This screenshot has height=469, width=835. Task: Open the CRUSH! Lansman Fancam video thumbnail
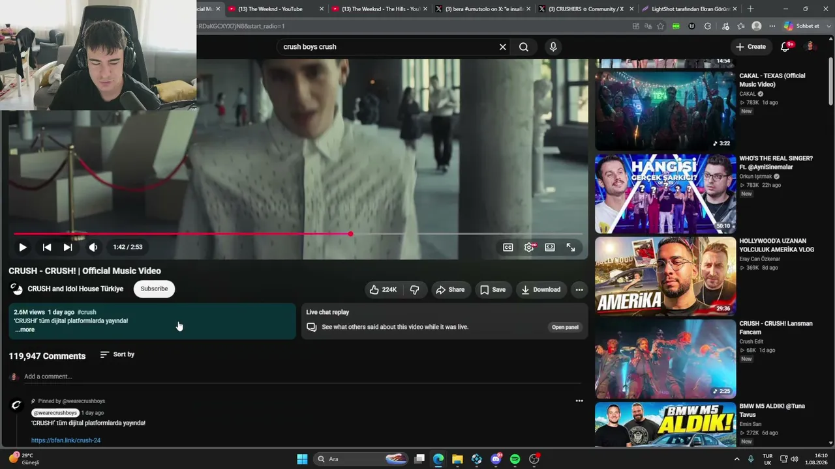click(665, 359)
